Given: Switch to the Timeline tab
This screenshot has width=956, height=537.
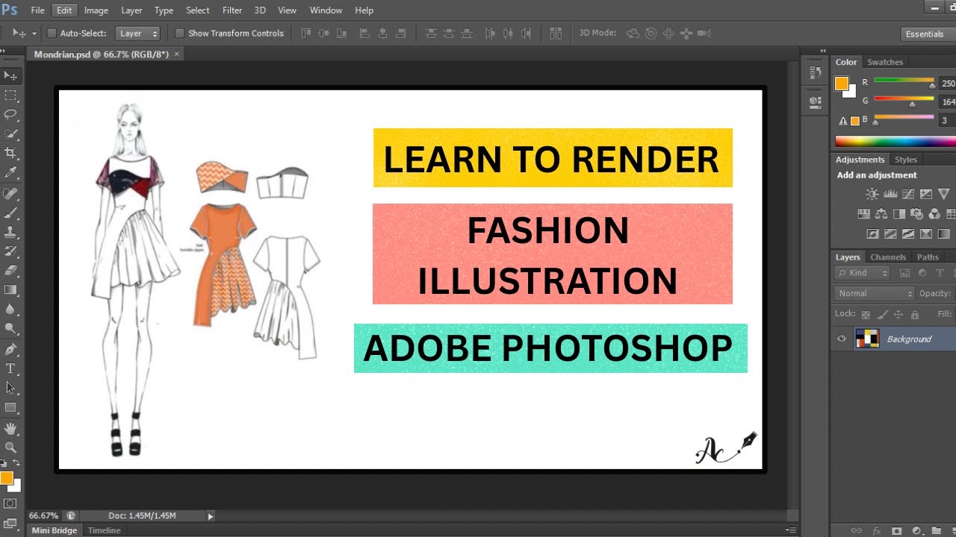Looking at the screenshot, I should [x=105, y=530].
